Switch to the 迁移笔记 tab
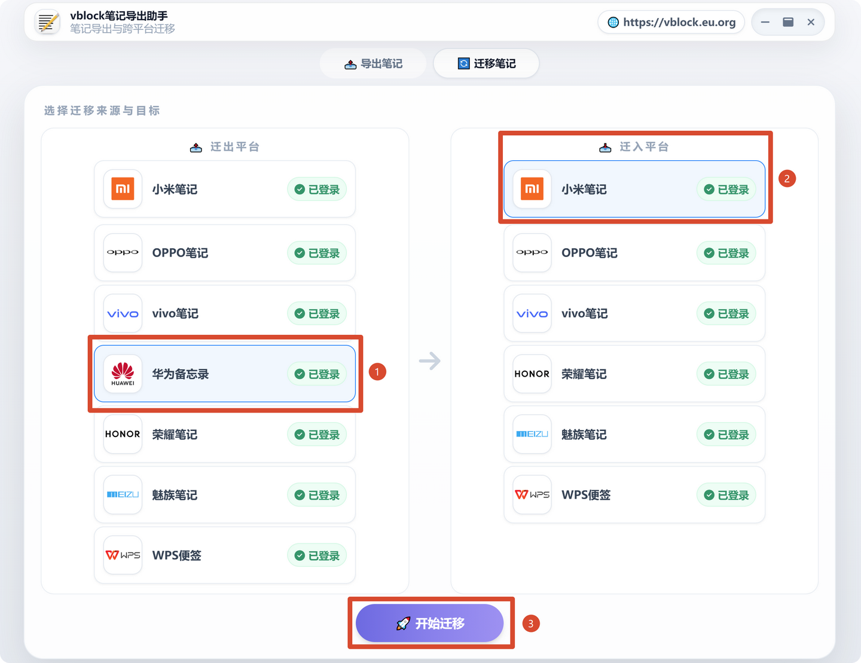Viewport: 861px width, 663px height. (x=486, y=63)
